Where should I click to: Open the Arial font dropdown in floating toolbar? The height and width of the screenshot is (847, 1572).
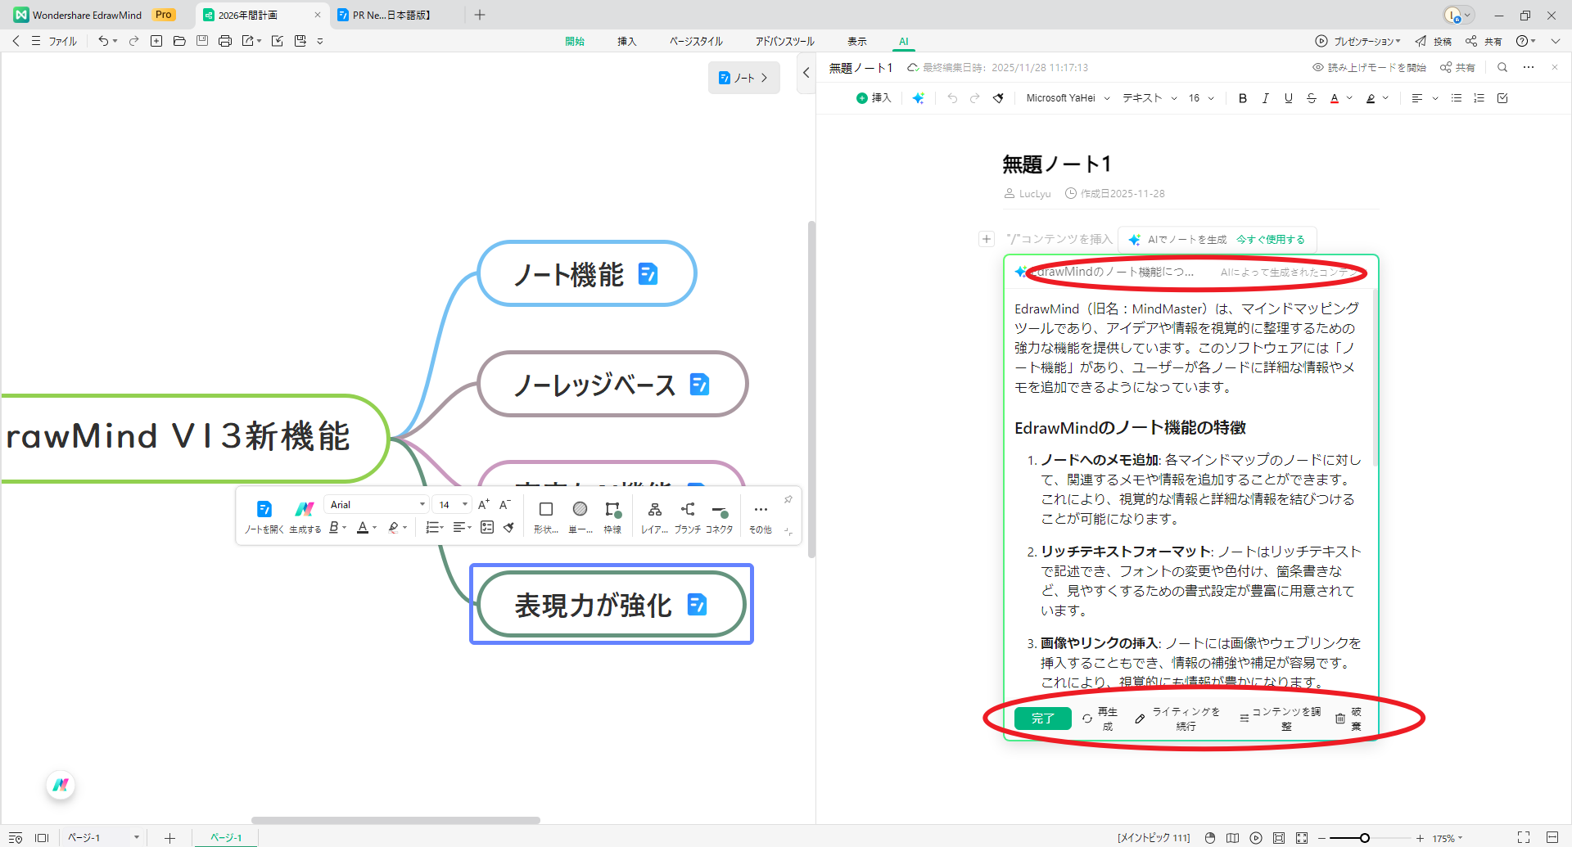377,504
